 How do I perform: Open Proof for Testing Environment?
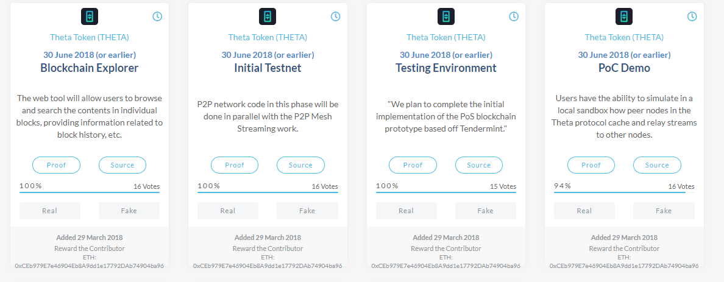[413, 165]
